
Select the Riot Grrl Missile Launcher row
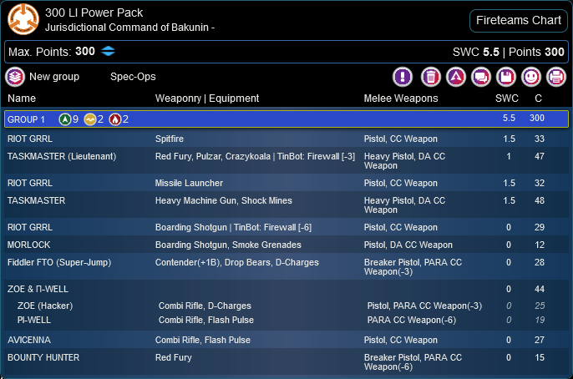[x=286, y=183]
